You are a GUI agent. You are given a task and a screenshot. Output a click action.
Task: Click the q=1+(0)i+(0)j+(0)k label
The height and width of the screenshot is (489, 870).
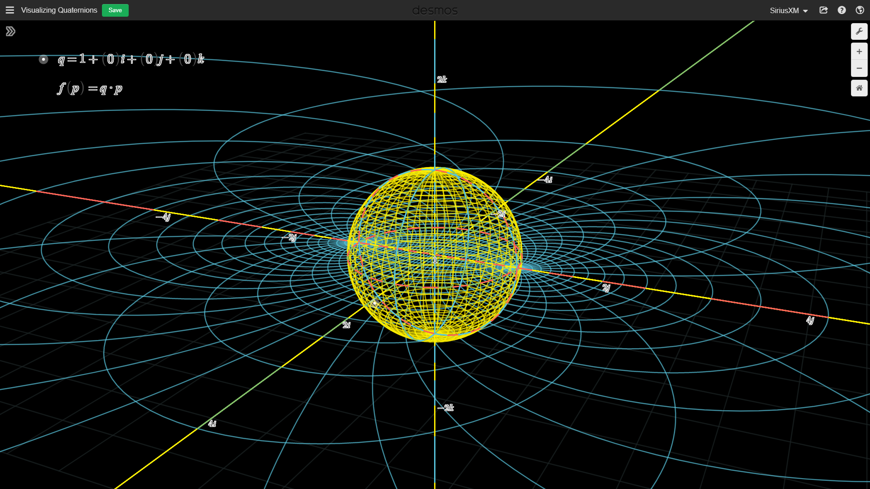point(131,59)
